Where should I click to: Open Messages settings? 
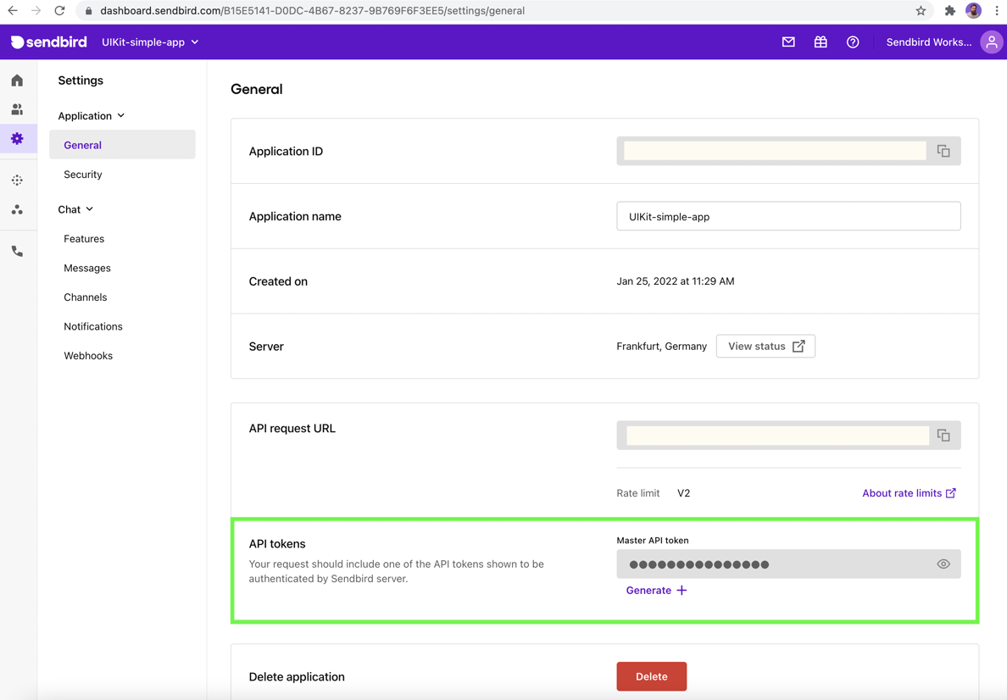point(87,268)
